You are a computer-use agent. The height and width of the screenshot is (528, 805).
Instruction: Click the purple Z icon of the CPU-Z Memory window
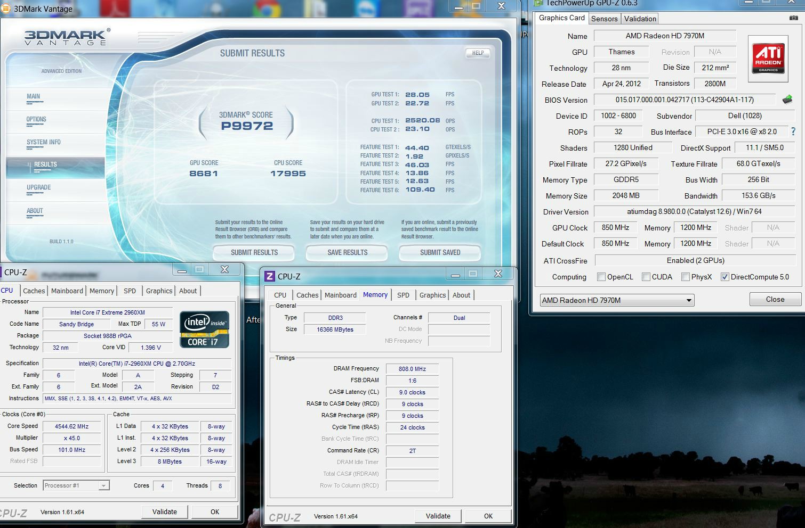click(x=270, y=276)
